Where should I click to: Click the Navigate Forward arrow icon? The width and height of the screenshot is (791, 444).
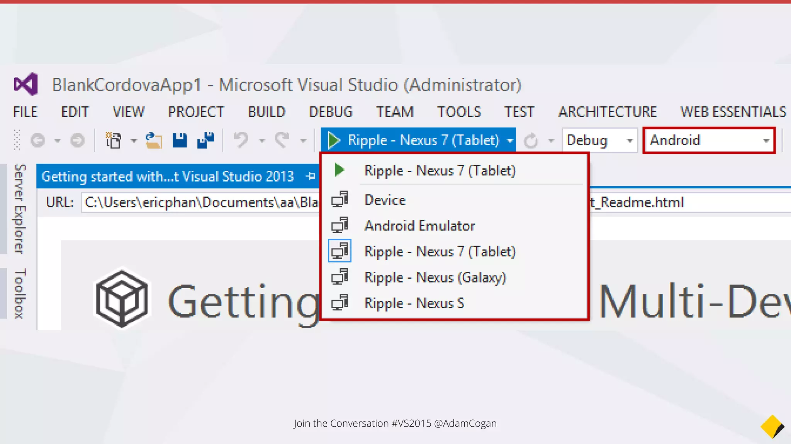77,140
